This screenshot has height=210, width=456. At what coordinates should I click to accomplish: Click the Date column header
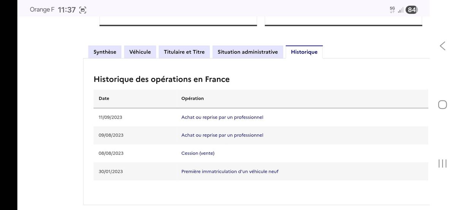pos(104,98)
